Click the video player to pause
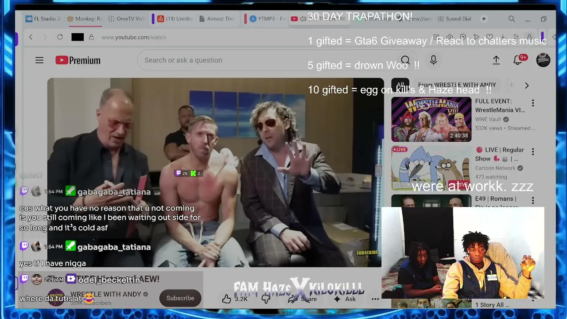The width and height of the screenshot is (567, 319). point(214,172)
